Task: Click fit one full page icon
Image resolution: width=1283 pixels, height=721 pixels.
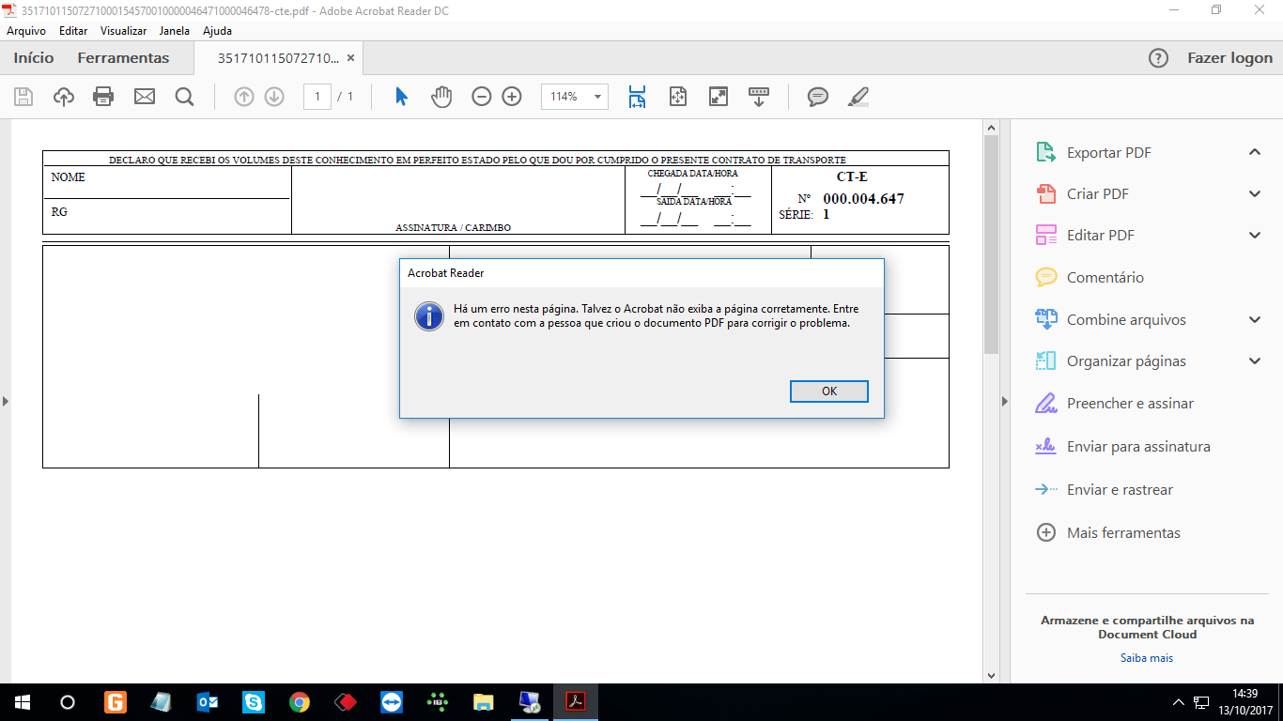Action: pos(678,96)
